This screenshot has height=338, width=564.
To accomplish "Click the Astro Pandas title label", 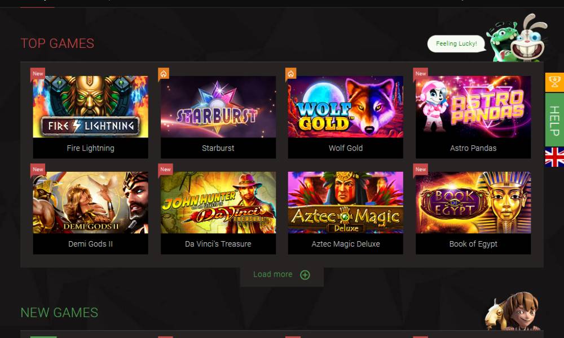I will click(x=473, y=148).
